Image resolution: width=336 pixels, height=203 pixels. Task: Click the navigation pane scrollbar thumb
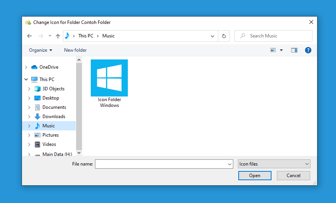click(x=79, y=107)
